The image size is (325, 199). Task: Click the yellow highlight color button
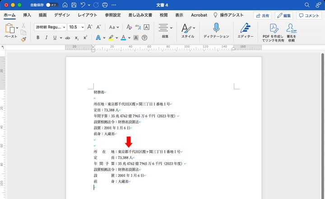(x=111, y=38)
